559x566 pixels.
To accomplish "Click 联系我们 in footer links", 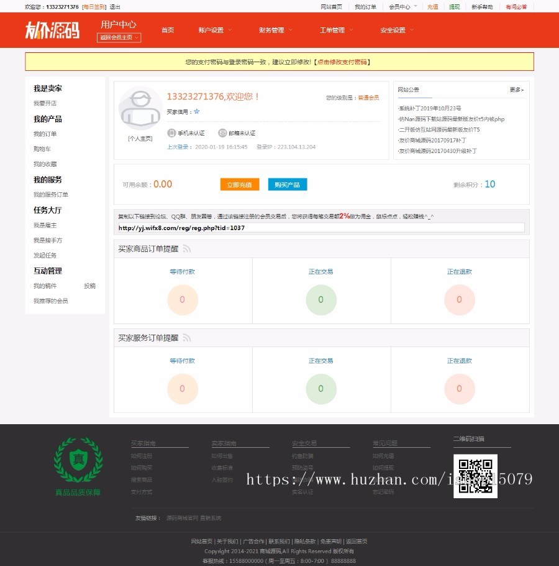I will coord(279,541).
